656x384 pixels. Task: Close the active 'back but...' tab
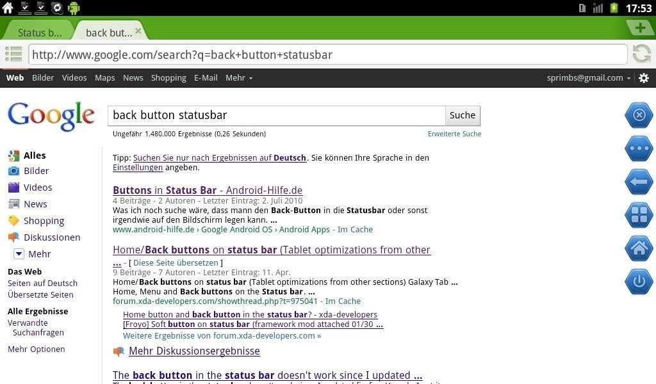(138, 31)
